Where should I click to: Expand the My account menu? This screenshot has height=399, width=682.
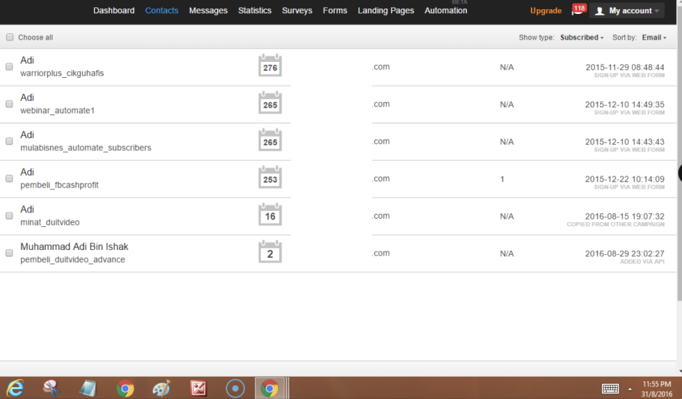(627, 11)
